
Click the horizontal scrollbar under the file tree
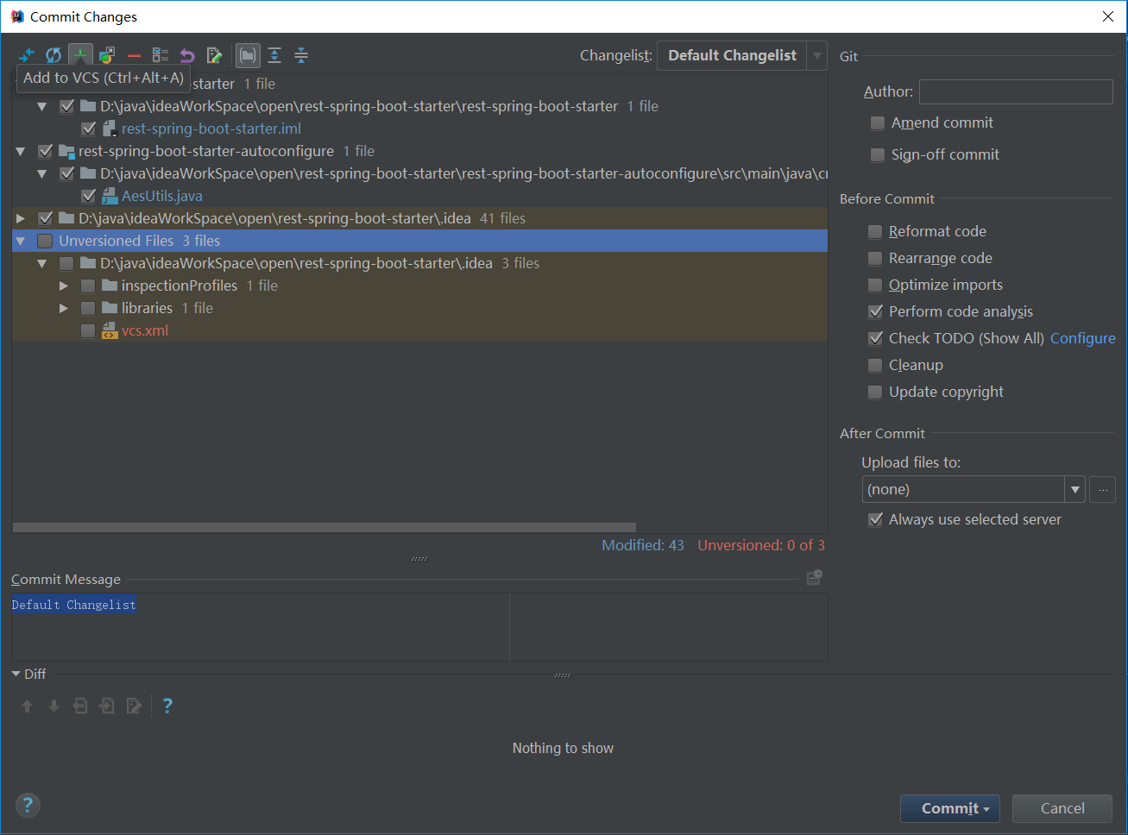tap(325, 527)
